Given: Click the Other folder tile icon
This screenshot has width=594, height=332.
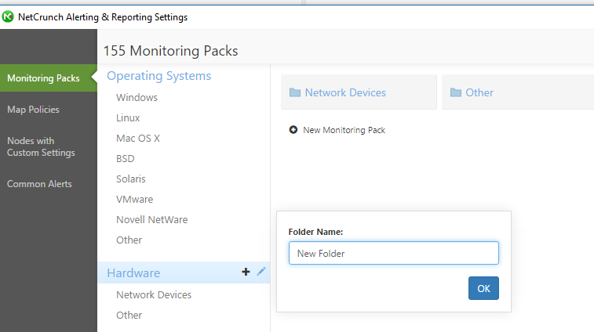Looking at the screenshot, I should tap(456, 92).
